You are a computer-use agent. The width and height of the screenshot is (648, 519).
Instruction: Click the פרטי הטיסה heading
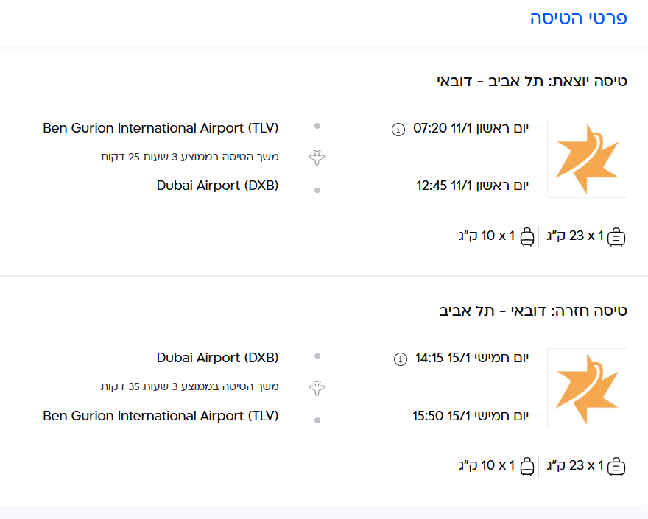click(578, 19)
